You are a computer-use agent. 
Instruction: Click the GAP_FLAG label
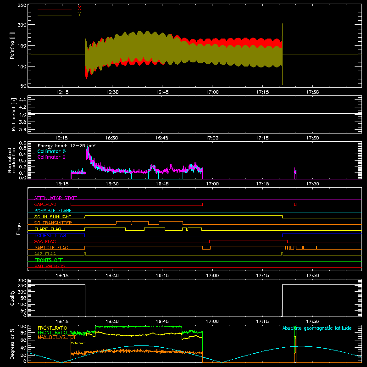point(45,204)
